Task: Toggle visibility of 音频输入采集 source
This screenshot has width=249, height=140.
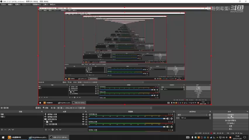Action: point(83,114)
